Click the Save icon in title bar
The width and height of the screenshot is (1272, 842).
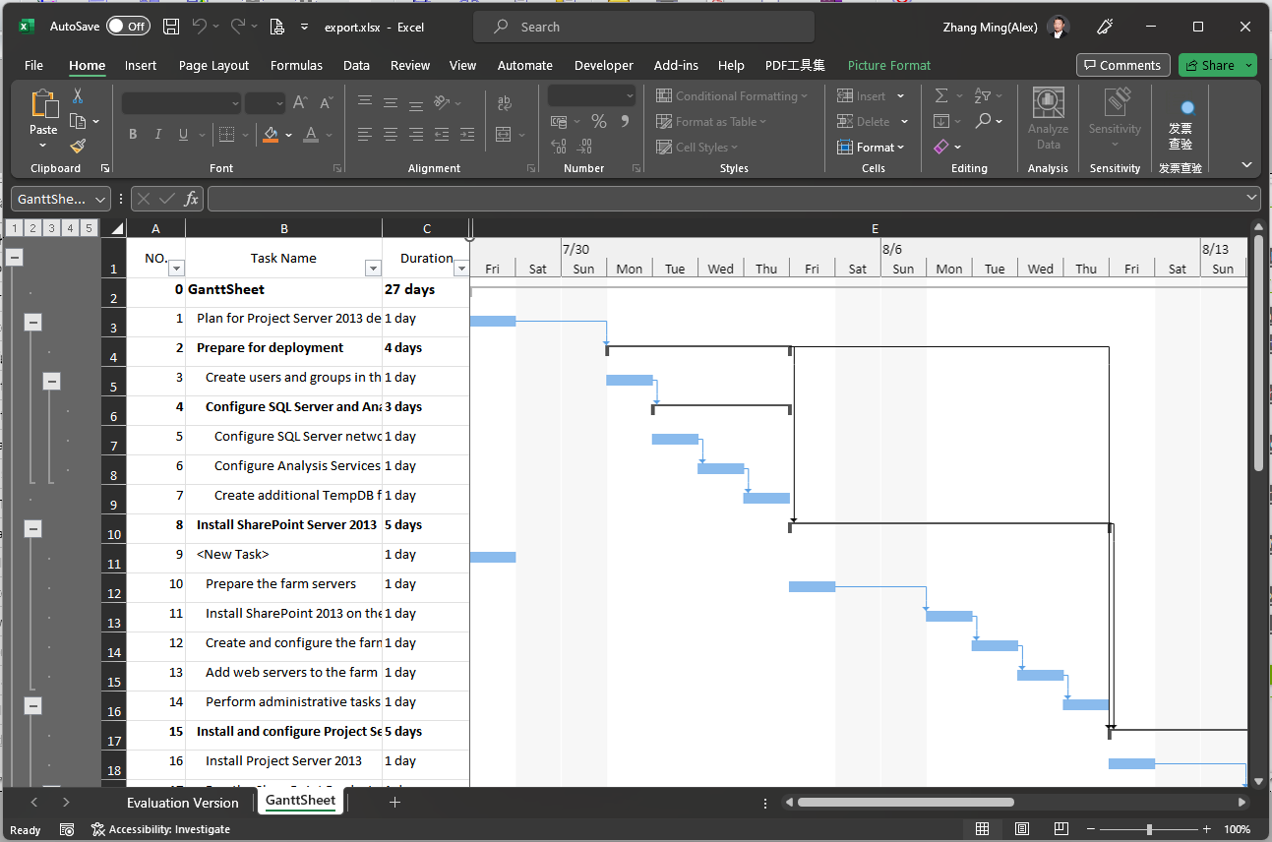171,27
